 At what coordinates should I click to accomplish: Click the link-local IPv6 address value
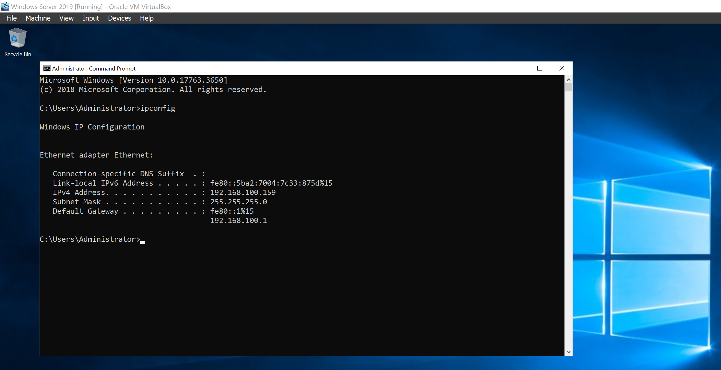(x=271, y=183)
